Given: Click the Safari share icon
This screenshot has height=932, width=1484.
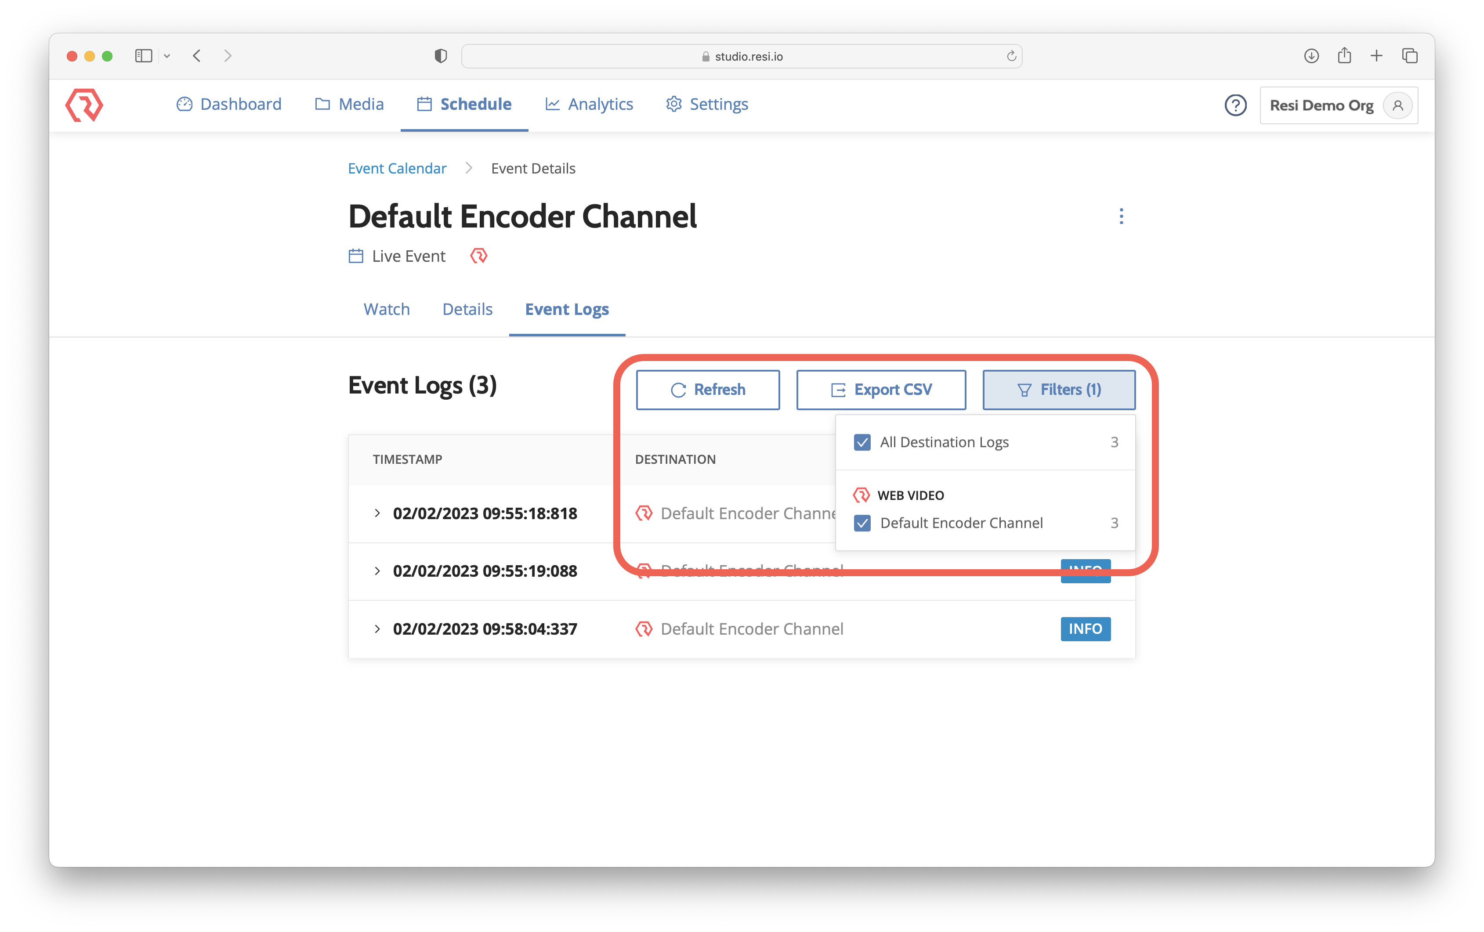Looking at the screenshot, I should tap(1344, 56).
